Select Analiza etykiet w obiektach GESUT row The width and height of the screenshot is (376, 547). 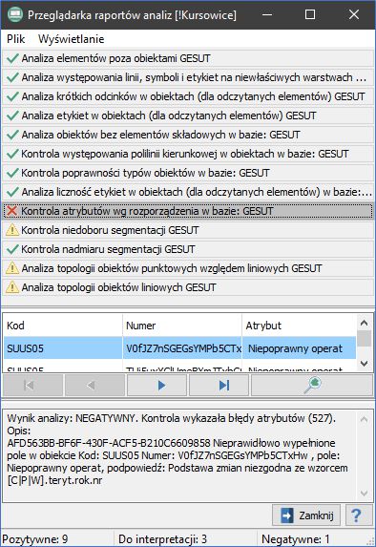coord(188,116)
